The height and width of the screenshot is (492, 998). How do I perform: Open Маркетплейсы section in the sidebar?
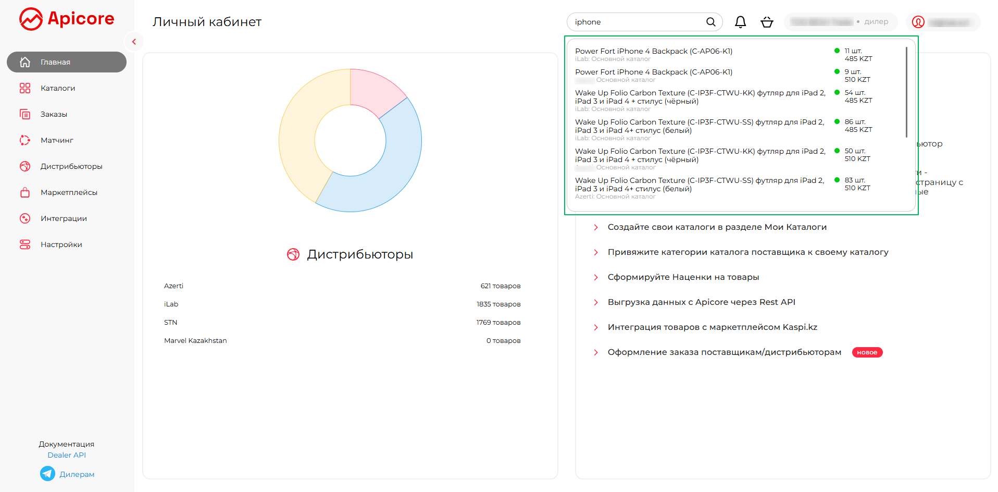[69, 192]
